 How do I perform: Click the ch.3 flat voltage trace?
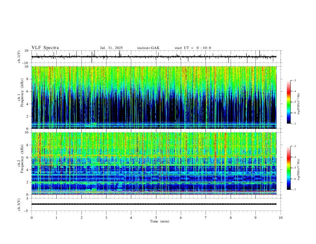click(154, 204)
